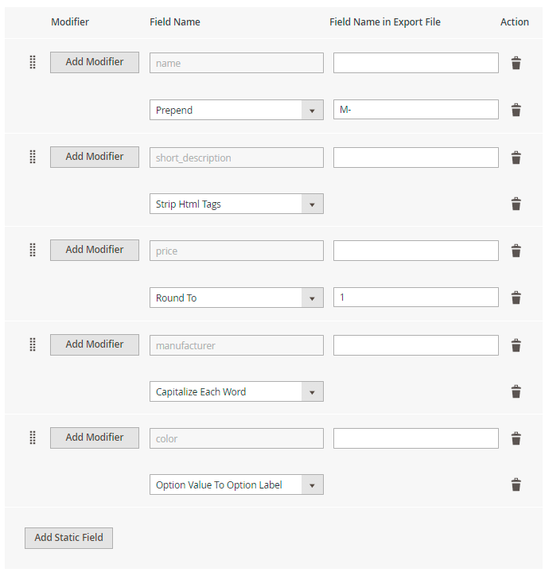Screen dimensions: 545x572
Task: Expand Option Value To Option Label dropdown
Action: 236,484
